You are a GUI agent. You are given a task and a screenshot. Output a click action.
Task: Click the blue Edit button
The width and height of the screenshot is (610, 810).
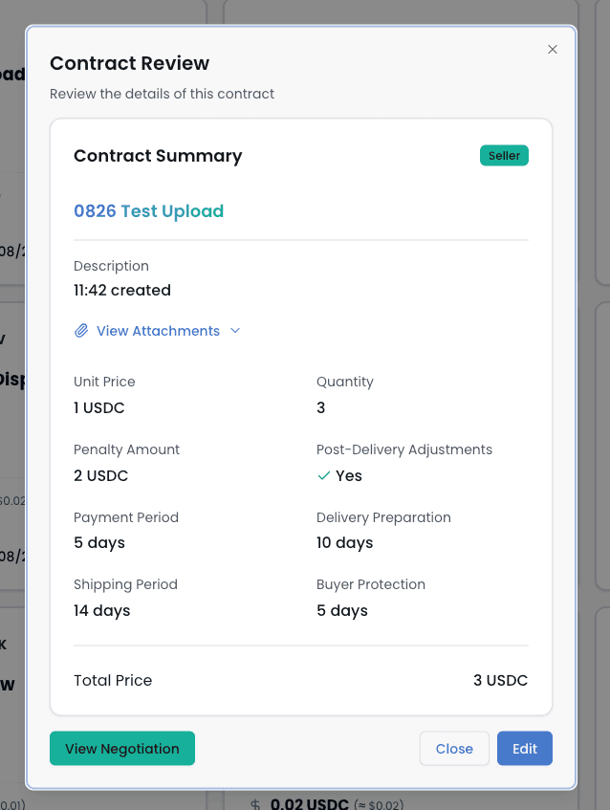(524, 749)
